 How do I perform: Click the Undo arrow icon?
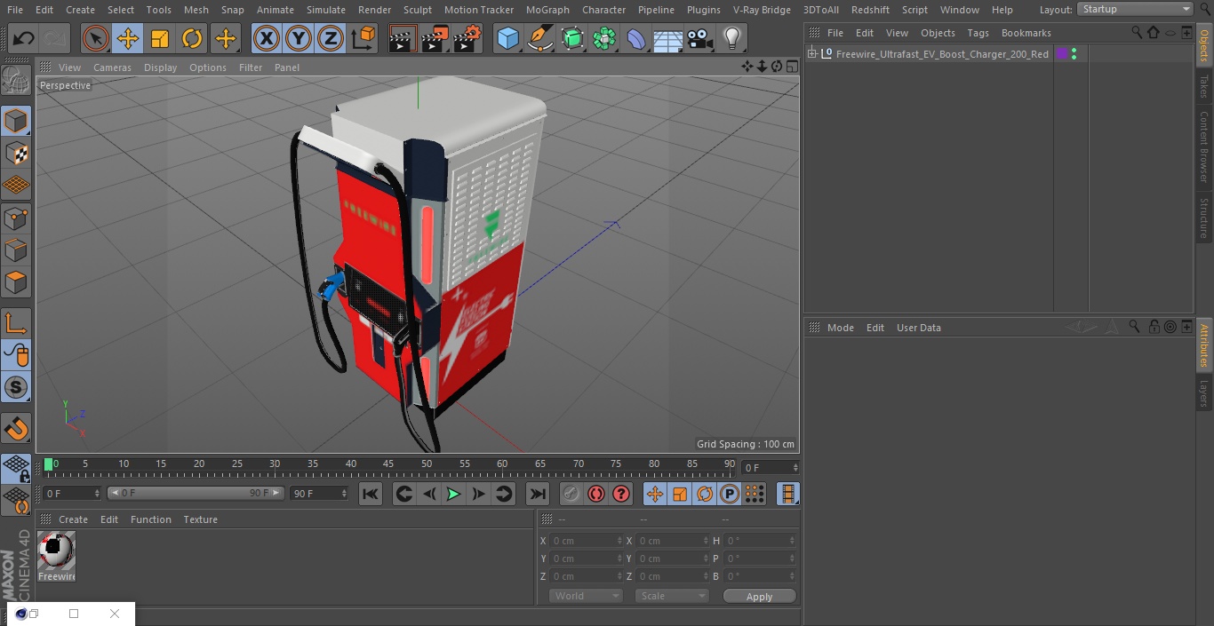click(23, 38)
